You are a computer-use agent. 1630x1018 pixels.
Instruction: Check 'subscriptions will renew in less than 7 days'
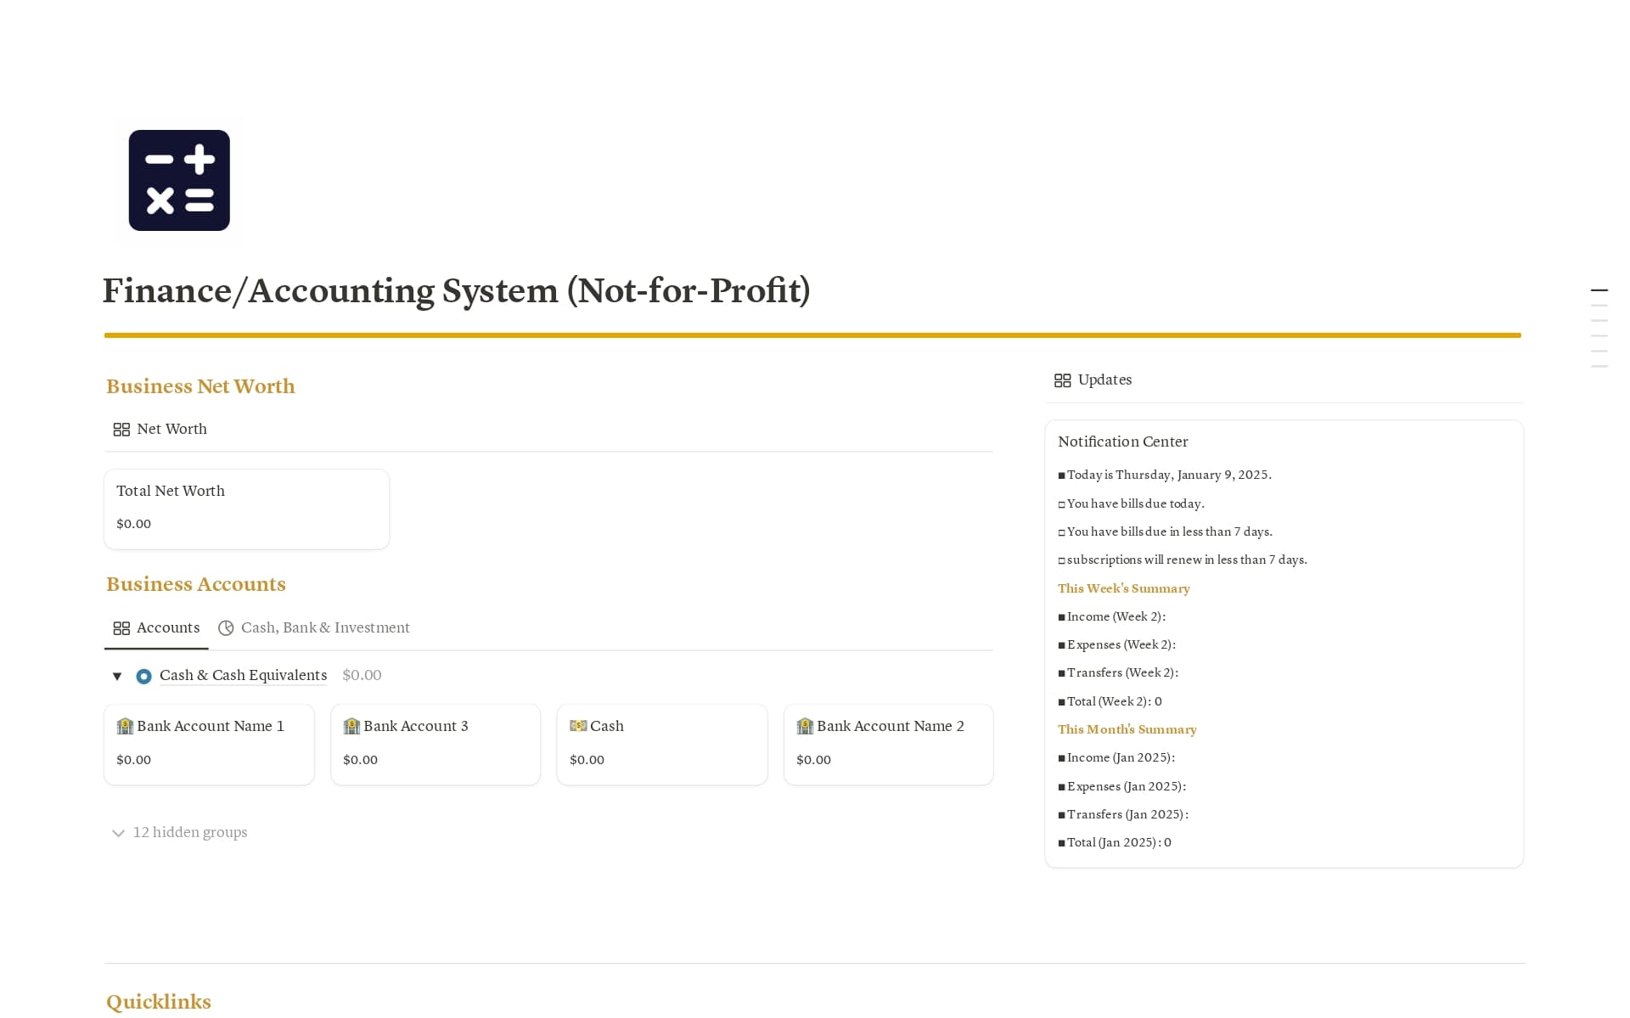(1062, 560)
